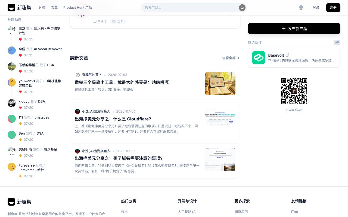
Task: Click thumbnail of 买了域名 article
Action: [220, 159]
